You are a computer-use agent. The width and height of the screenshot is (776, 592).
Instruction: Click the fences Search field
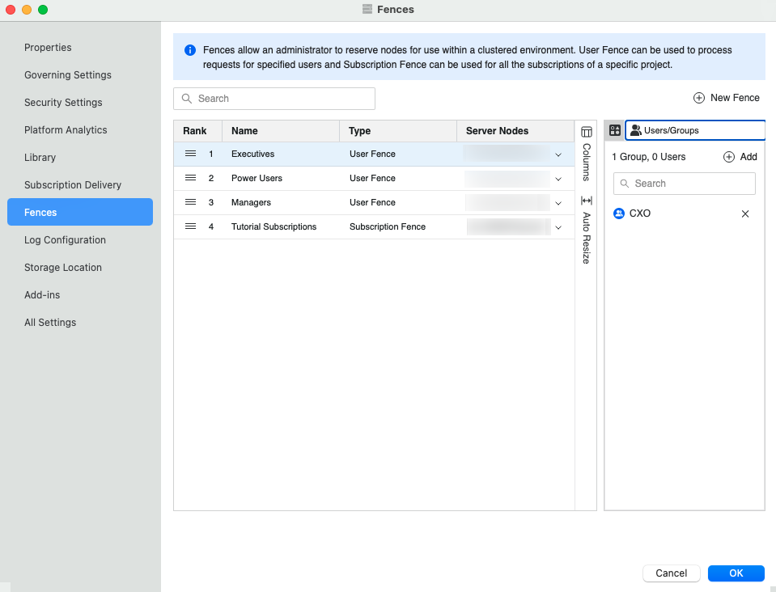coord(274,99)
